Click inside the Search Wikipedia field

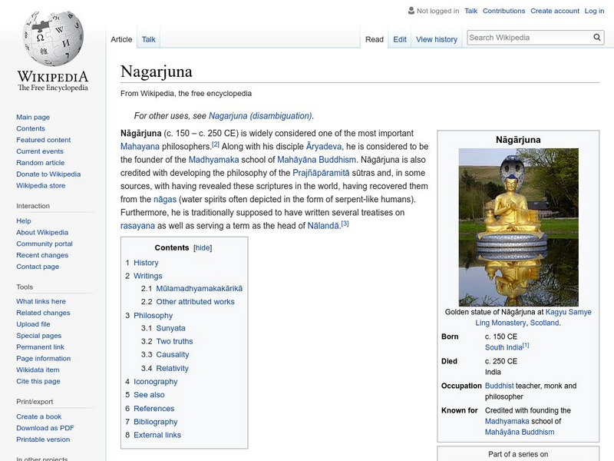click(x=528, y=38)
